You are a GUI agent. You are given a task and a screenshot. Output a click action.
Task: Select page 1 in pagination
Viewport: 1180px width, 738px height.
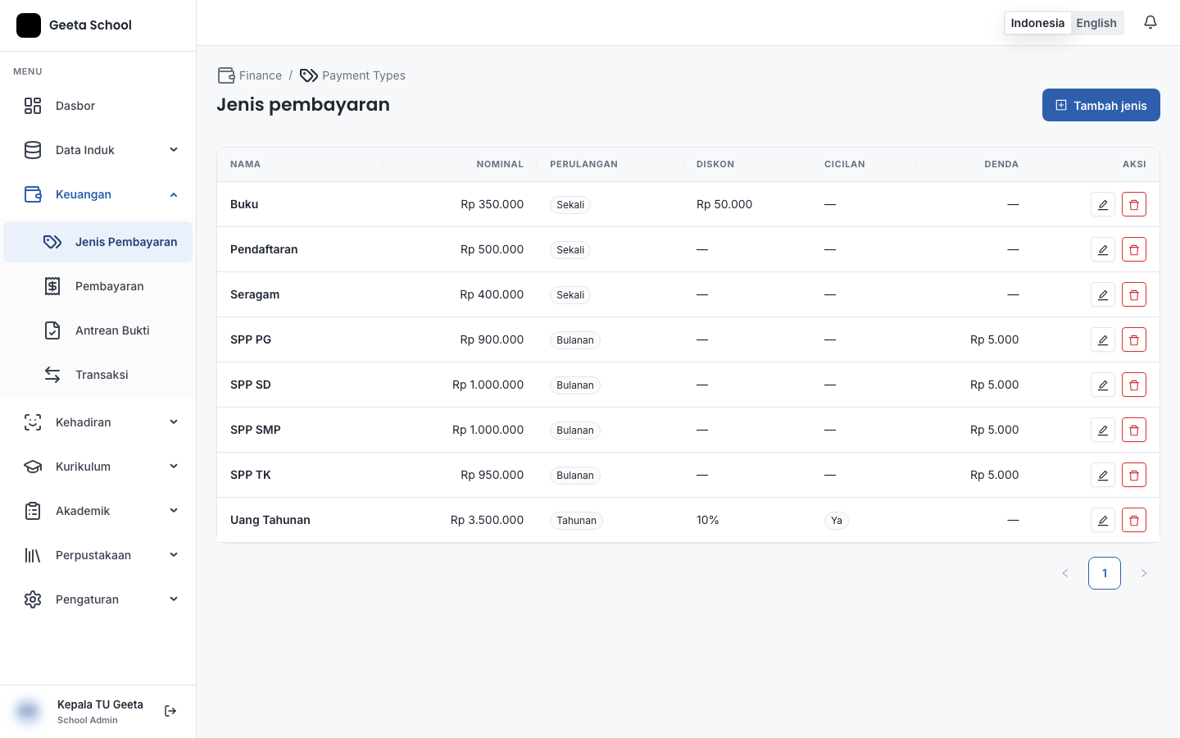[x=1105, y=573]
